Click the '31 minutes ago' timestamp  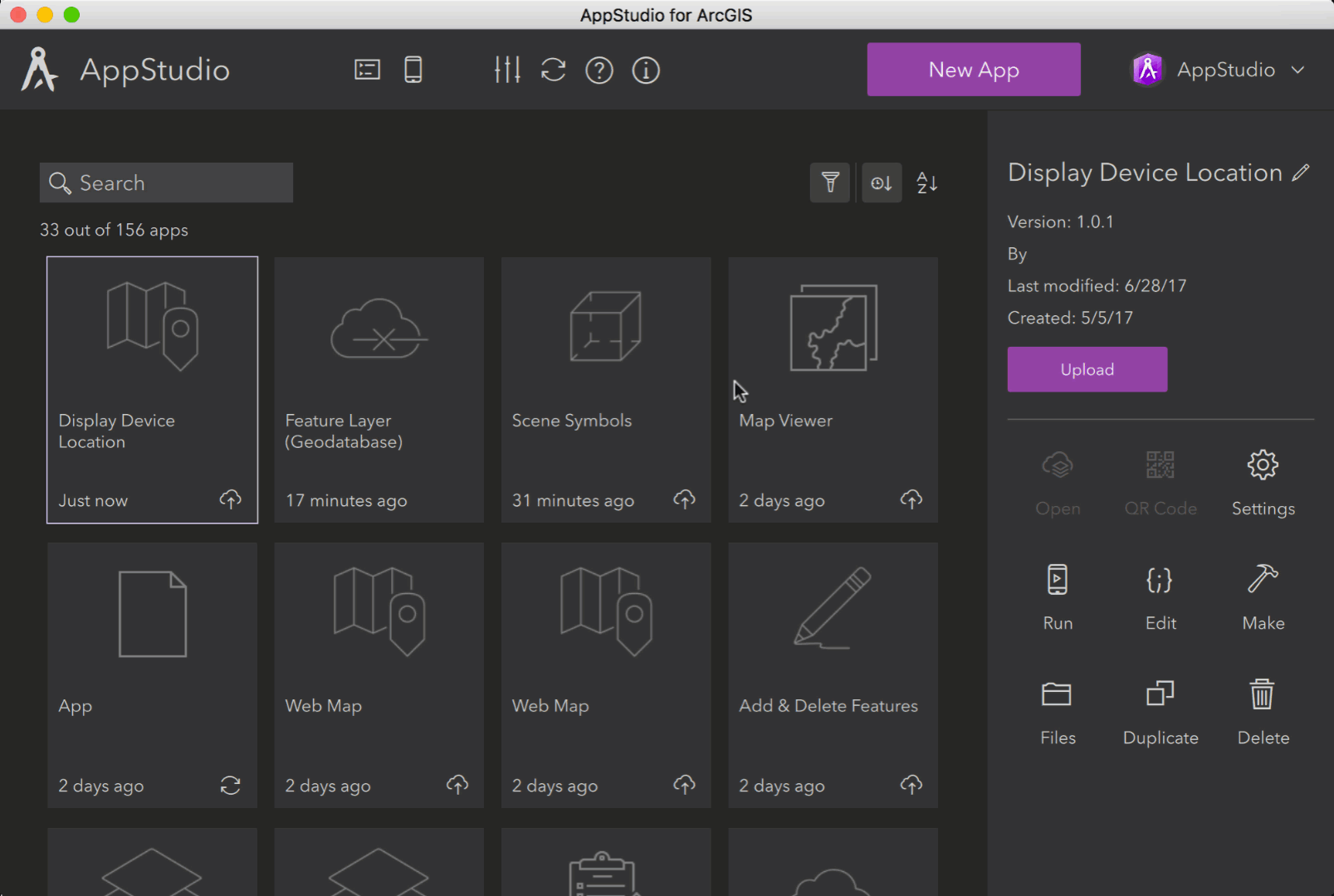pos(573,500)
